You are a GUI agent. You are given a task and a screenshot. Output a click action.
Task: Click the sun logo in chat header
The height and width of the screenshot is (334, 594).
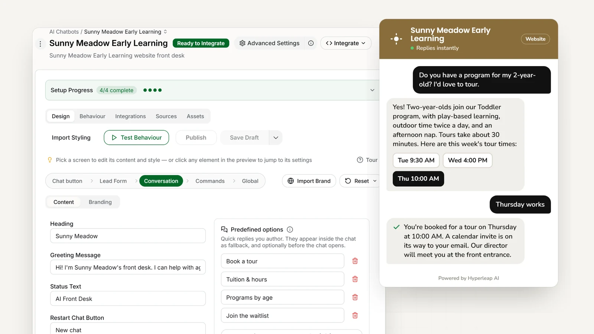pos(396,39)
